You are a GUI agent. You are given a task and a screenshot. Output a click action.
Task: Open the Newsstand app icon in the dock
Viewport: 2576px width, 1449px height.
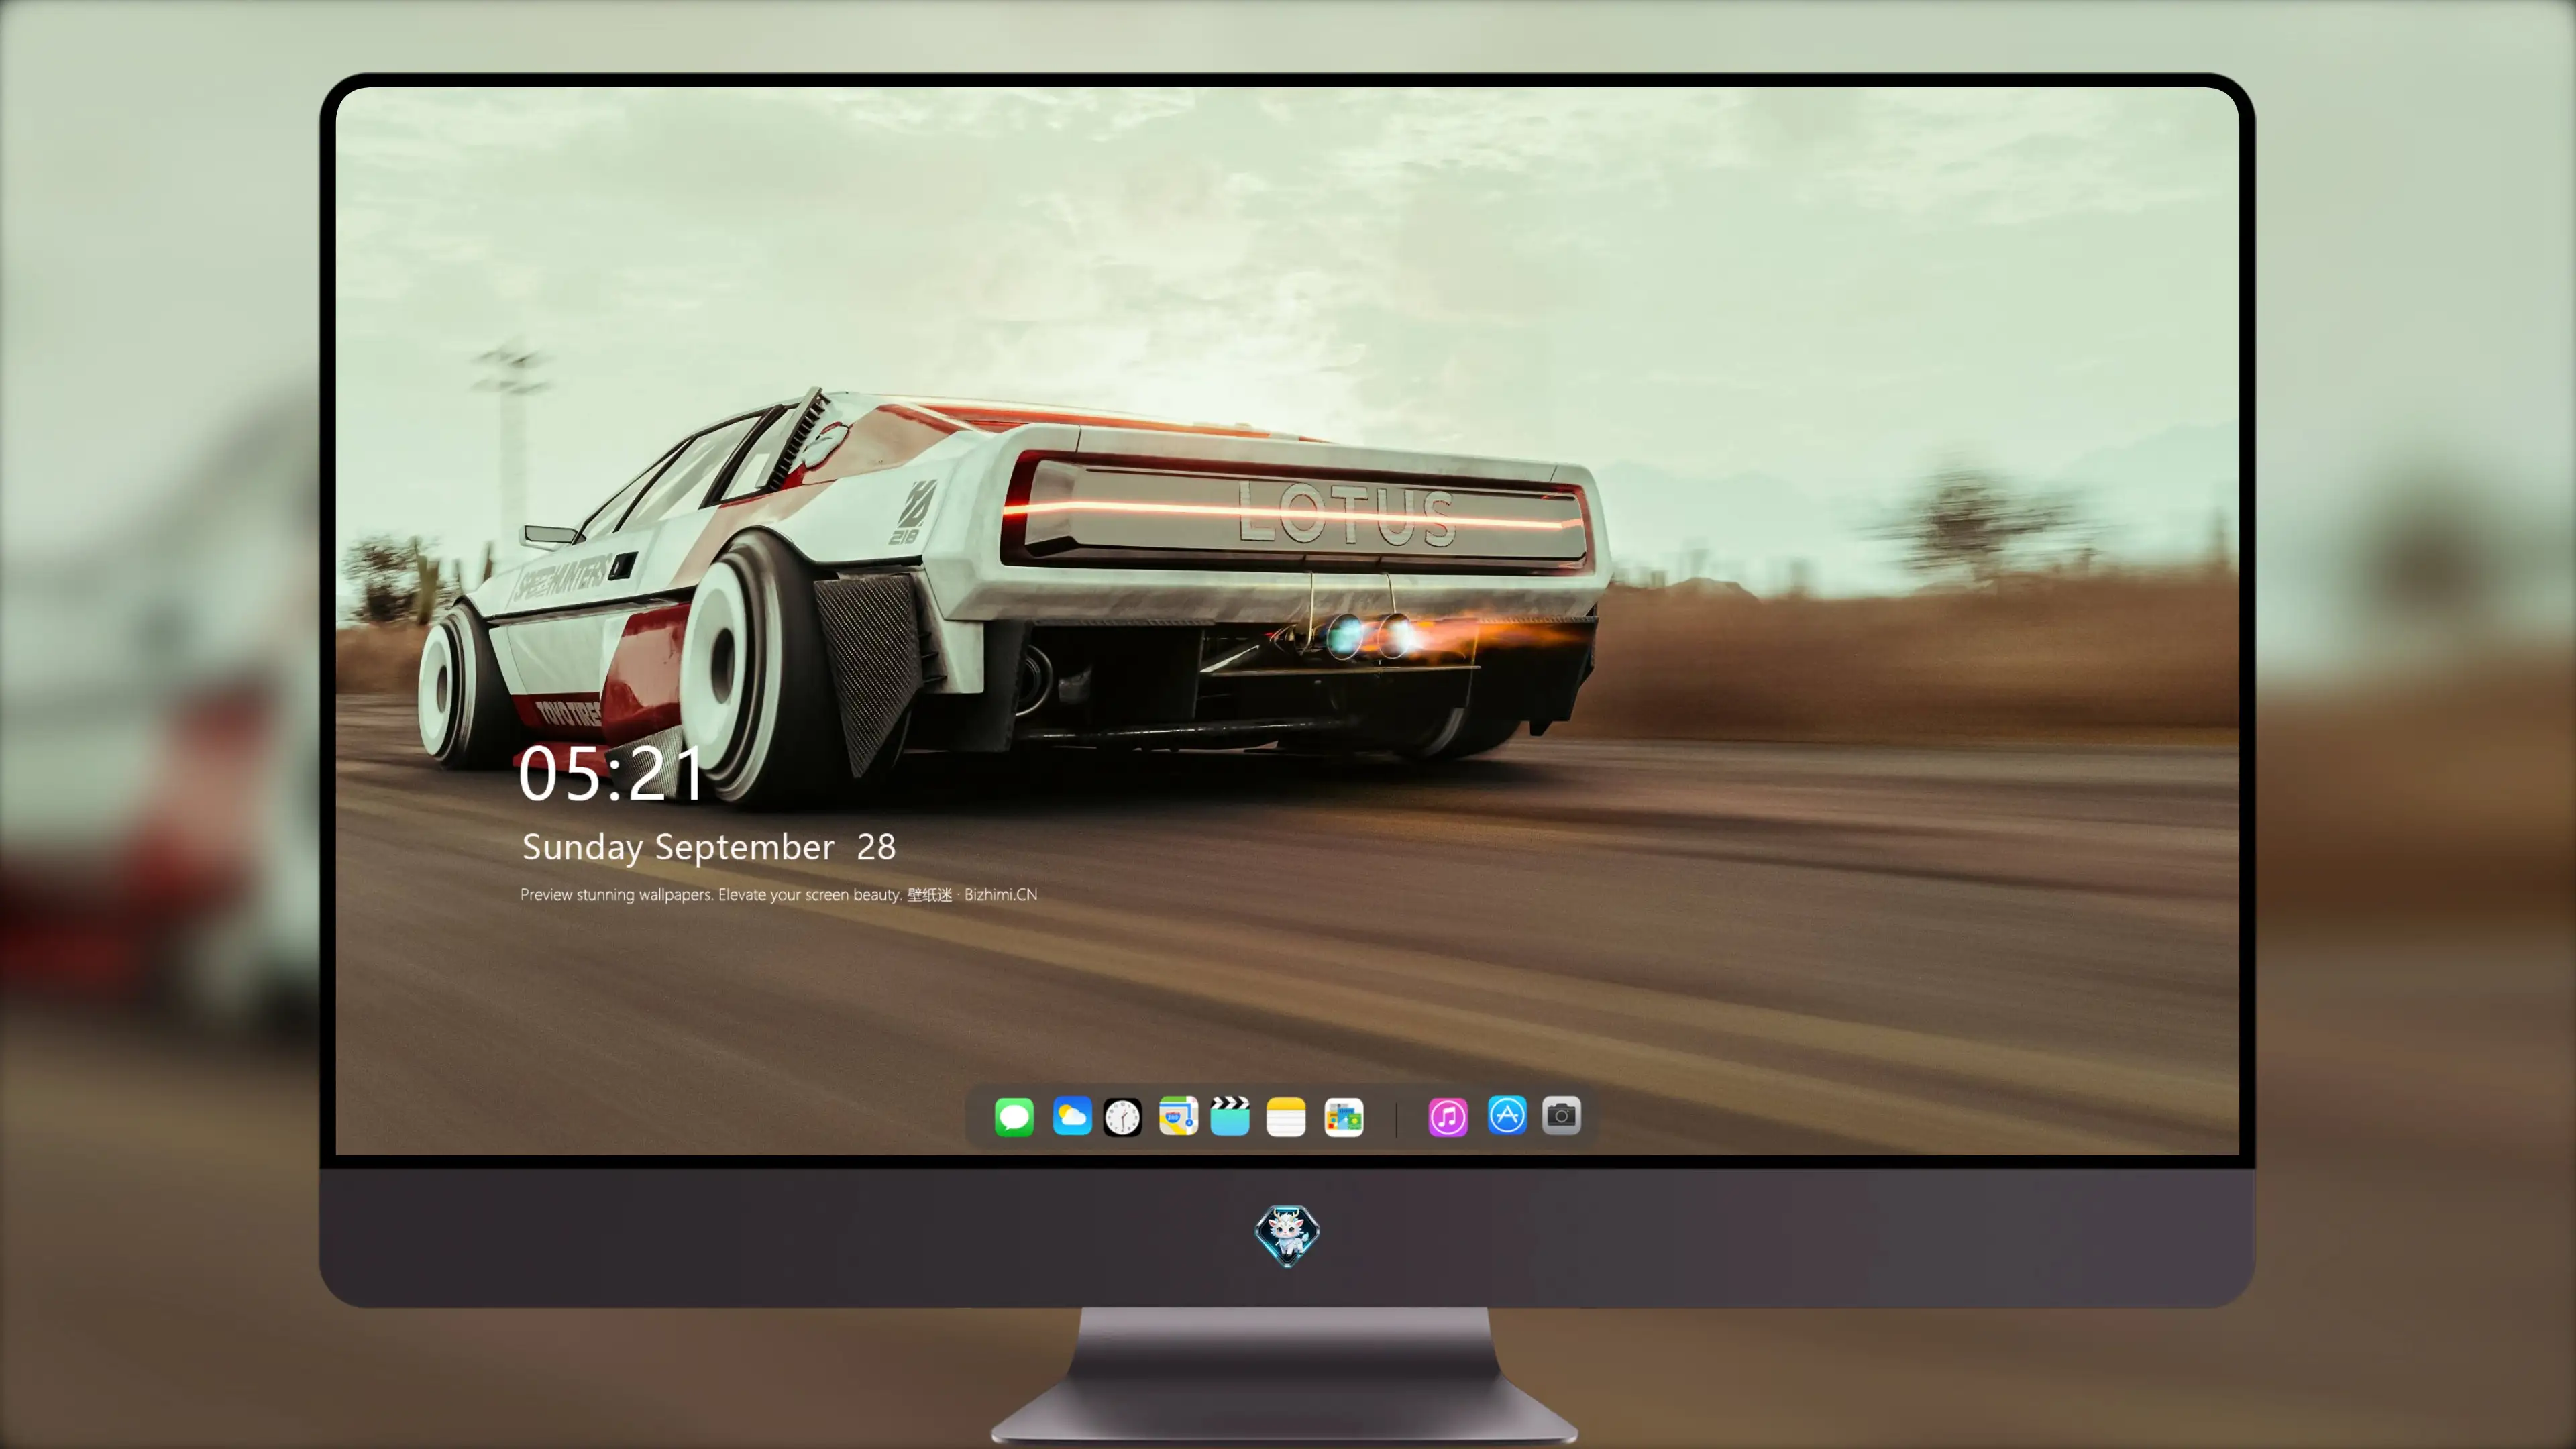(x=1344, y=1117)
